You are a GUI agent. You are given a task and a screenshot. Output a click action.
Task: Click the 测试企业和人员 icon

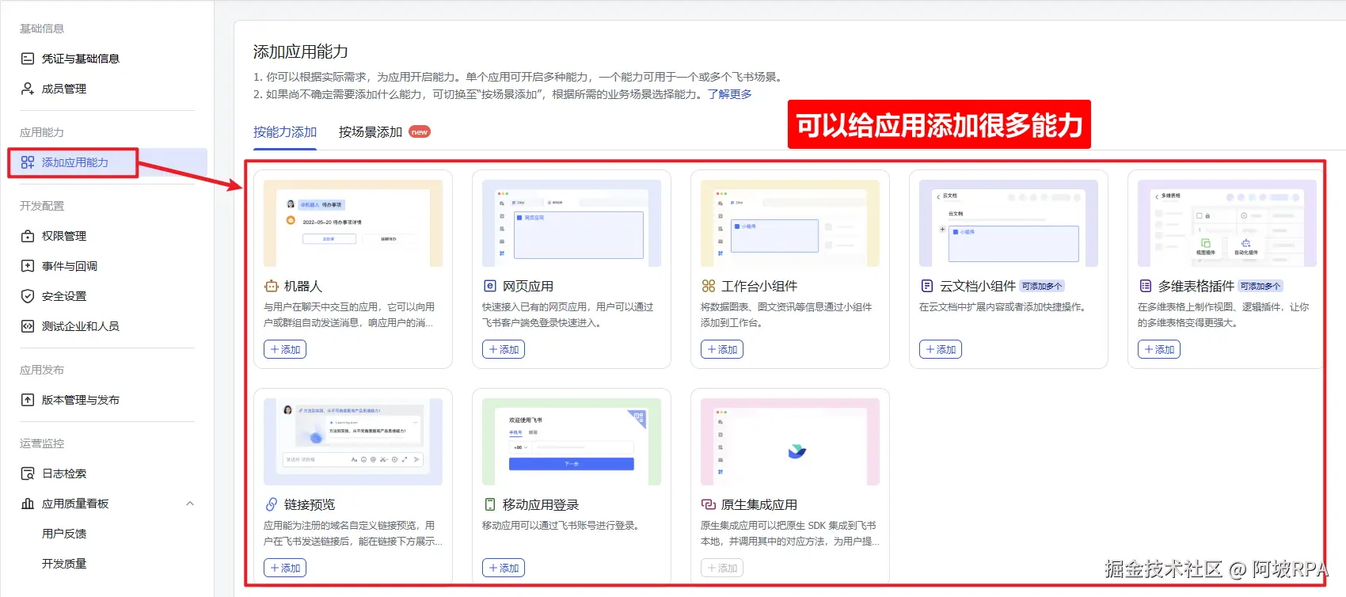(x=28, y=326)
